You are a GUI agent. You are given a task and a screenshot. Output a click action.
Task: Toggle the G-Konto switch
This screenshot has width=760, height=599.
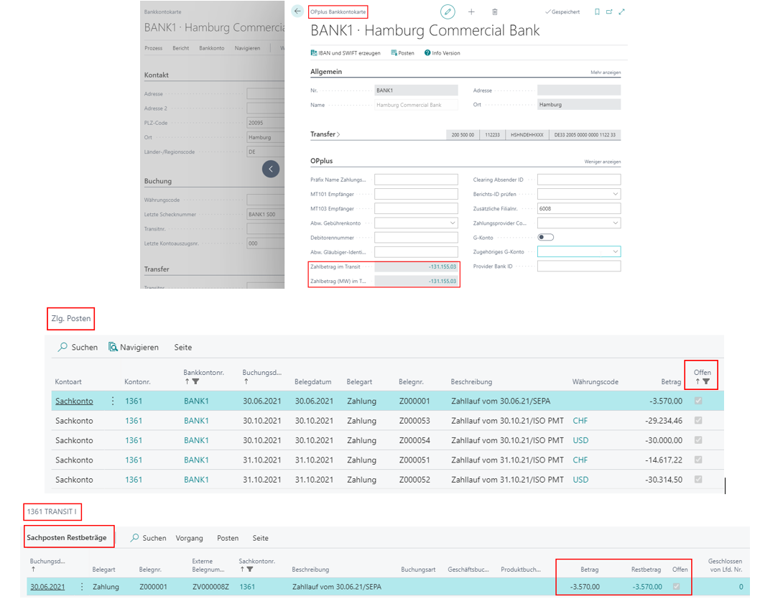point(546,237)
